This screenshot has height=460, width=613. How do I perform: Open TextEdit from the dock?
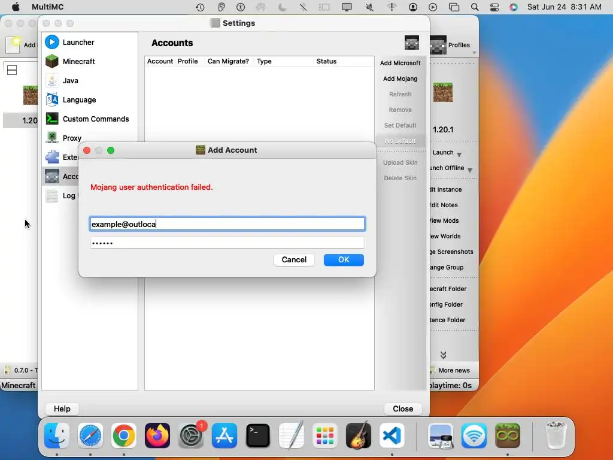tap(292, 435)
